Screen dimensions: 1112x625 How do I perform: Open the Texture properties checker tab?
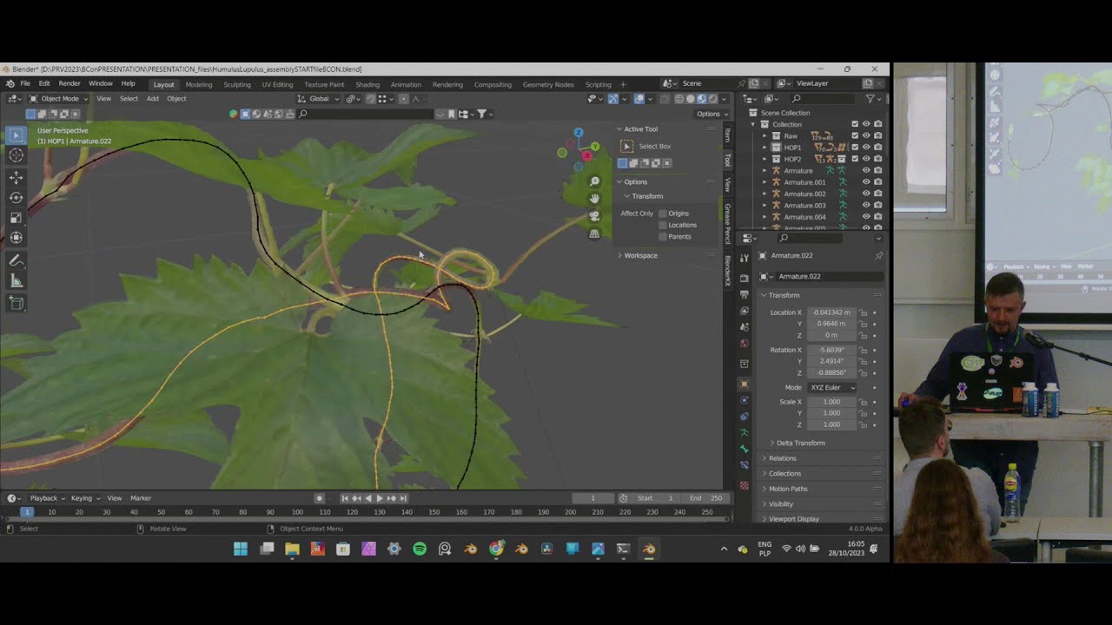[x=744, y=485]
